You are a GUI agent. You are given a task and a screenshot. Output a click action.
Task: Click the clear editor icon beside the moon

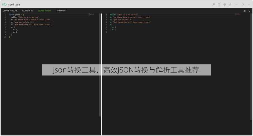click(x=245, y=11)
